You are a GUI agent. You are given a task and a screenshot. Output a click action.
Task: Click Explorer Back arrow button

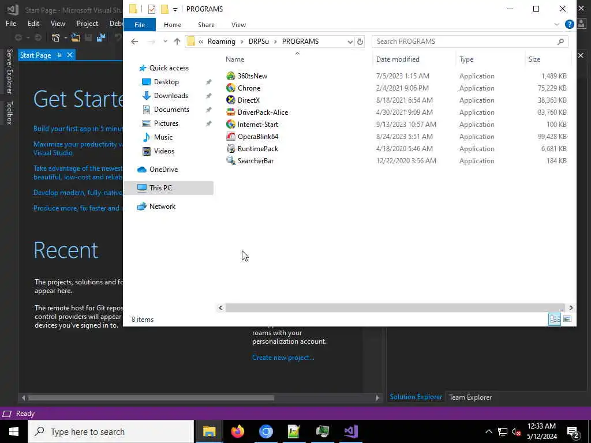click(134, 42)
